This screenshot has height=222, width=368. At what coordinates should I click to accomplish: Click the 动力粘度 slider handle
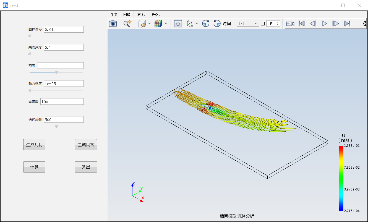(x=30, y=90)
